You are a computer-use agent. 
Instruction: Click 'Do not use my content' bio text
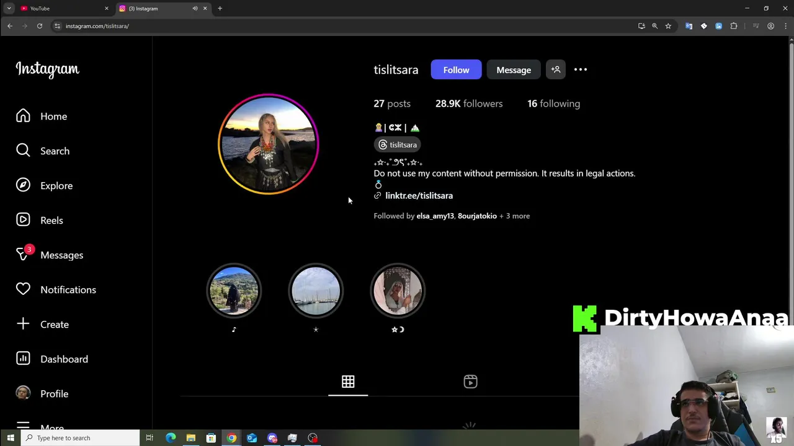click(504, 173)
